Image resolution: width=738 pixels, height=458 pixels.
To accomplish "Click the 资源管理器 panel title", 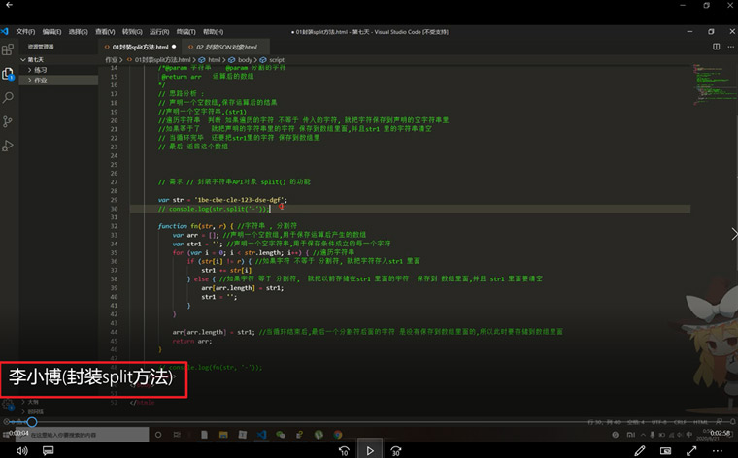I will [41, 47].
